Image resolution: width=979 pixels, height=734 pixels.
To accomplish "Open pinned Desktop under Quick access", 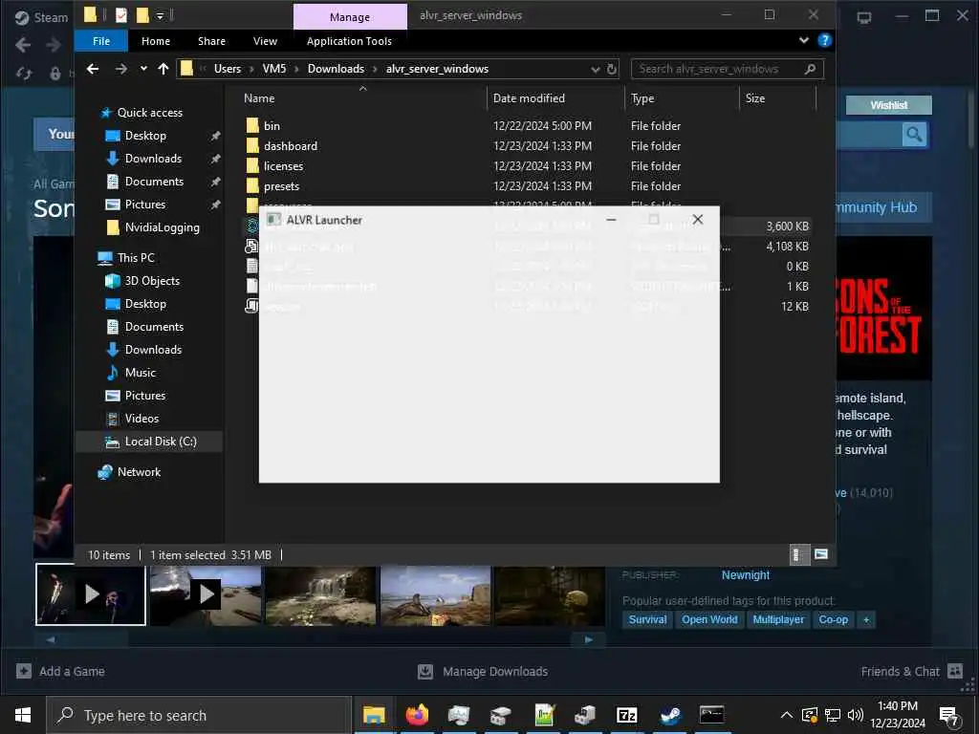I will (x=145, y=136).
